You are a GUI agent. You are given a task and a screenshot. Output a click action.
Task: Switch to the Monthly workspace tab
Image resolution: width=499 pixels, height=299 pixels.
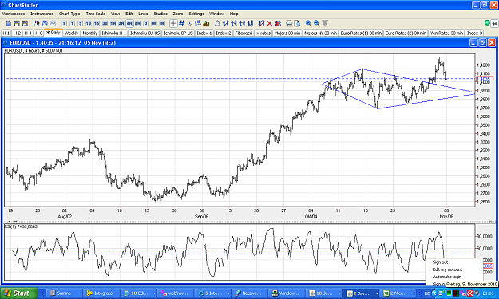click(90, 33)
